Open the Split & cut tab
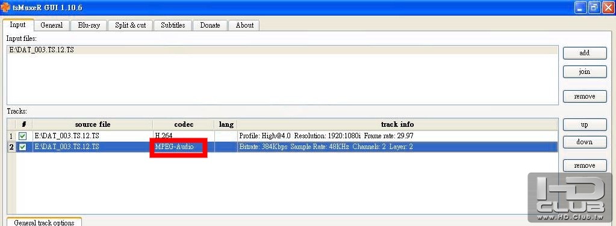The width and height of the screenshot is (616, 226). pyautogui.click(x=131, y=25)
